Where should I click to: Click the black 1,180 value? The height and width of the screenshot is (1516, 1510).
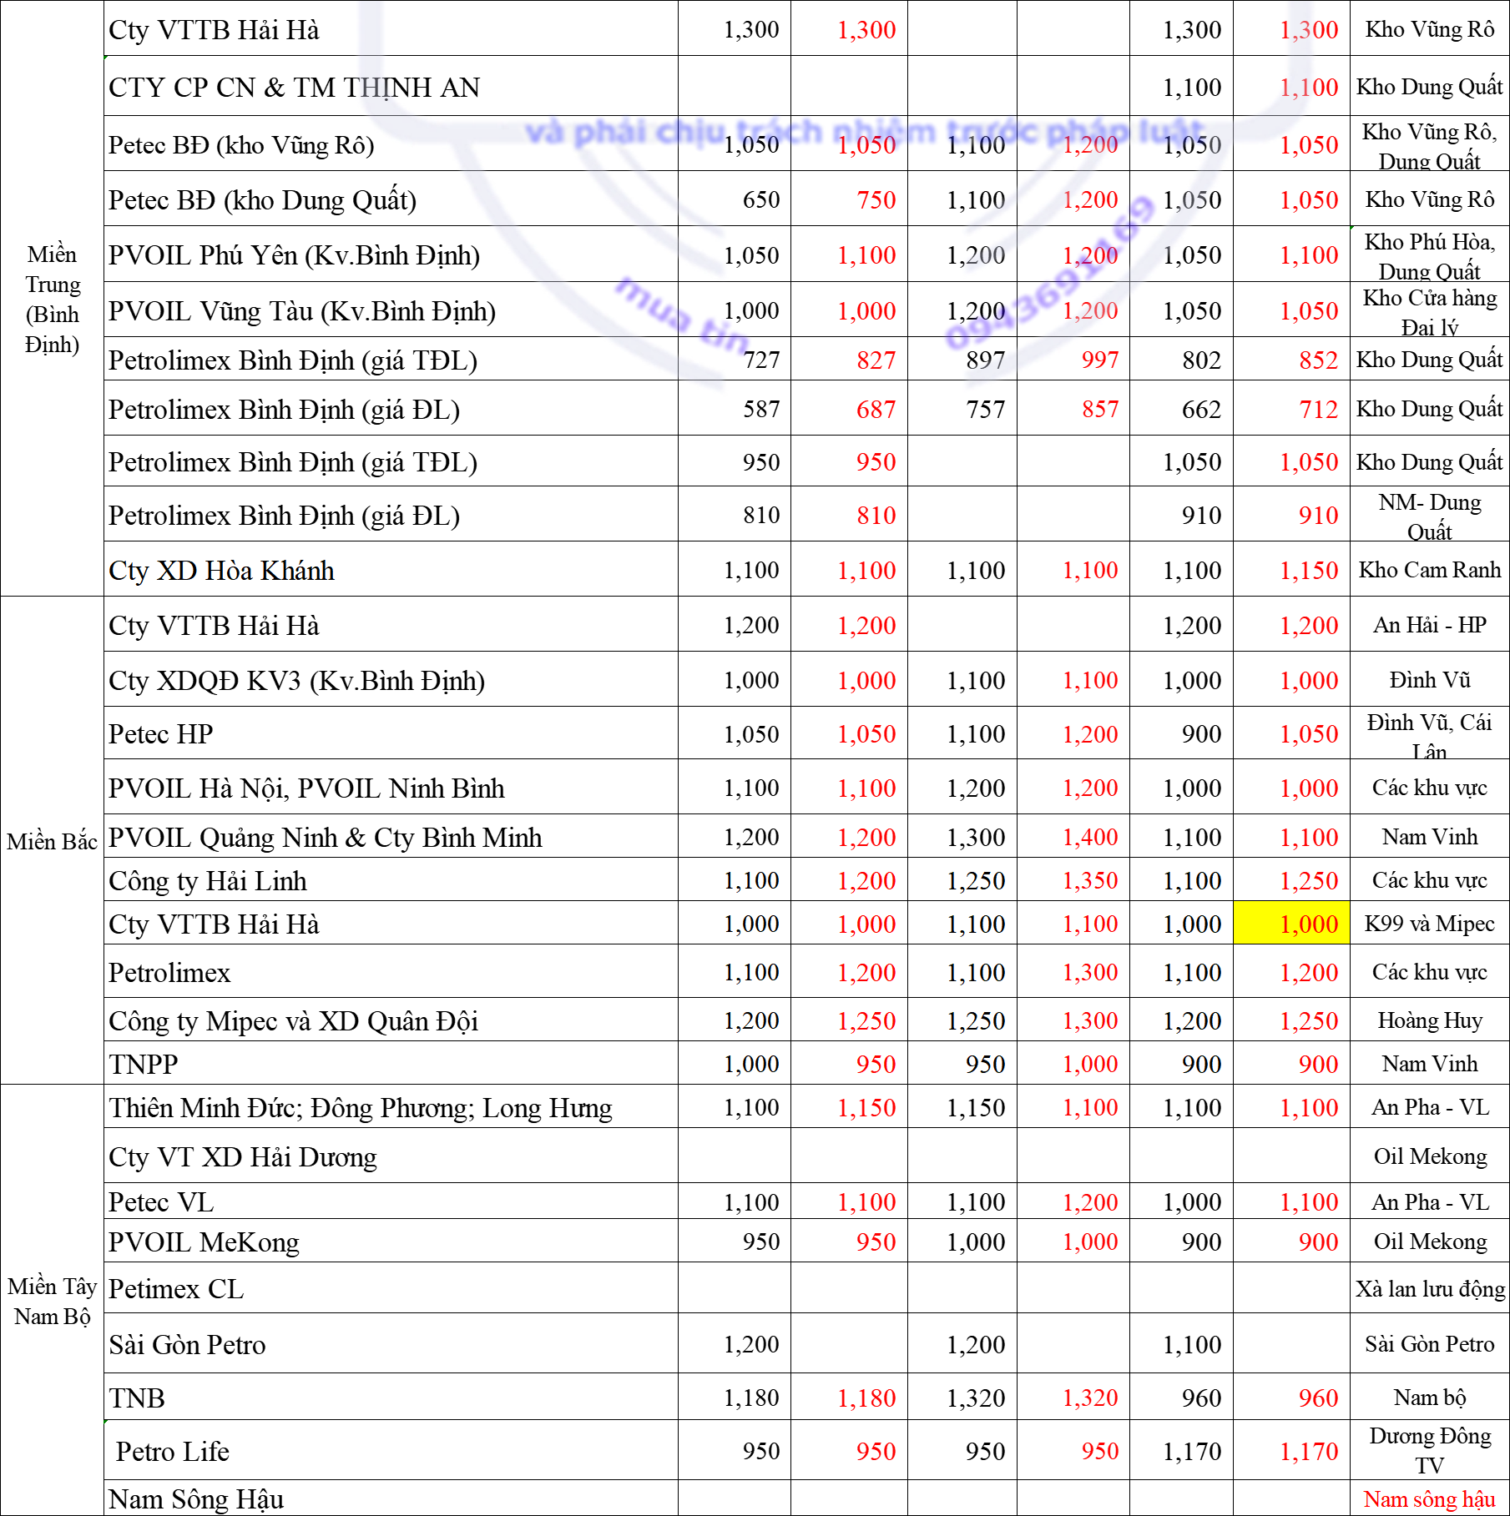751,1398
